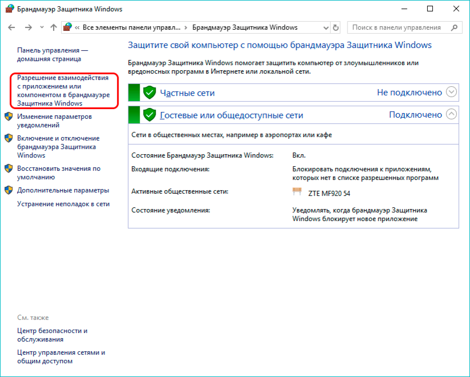
Task: Click 'ZTE MF920 54' network name
Action: click(x=329, y=193)
